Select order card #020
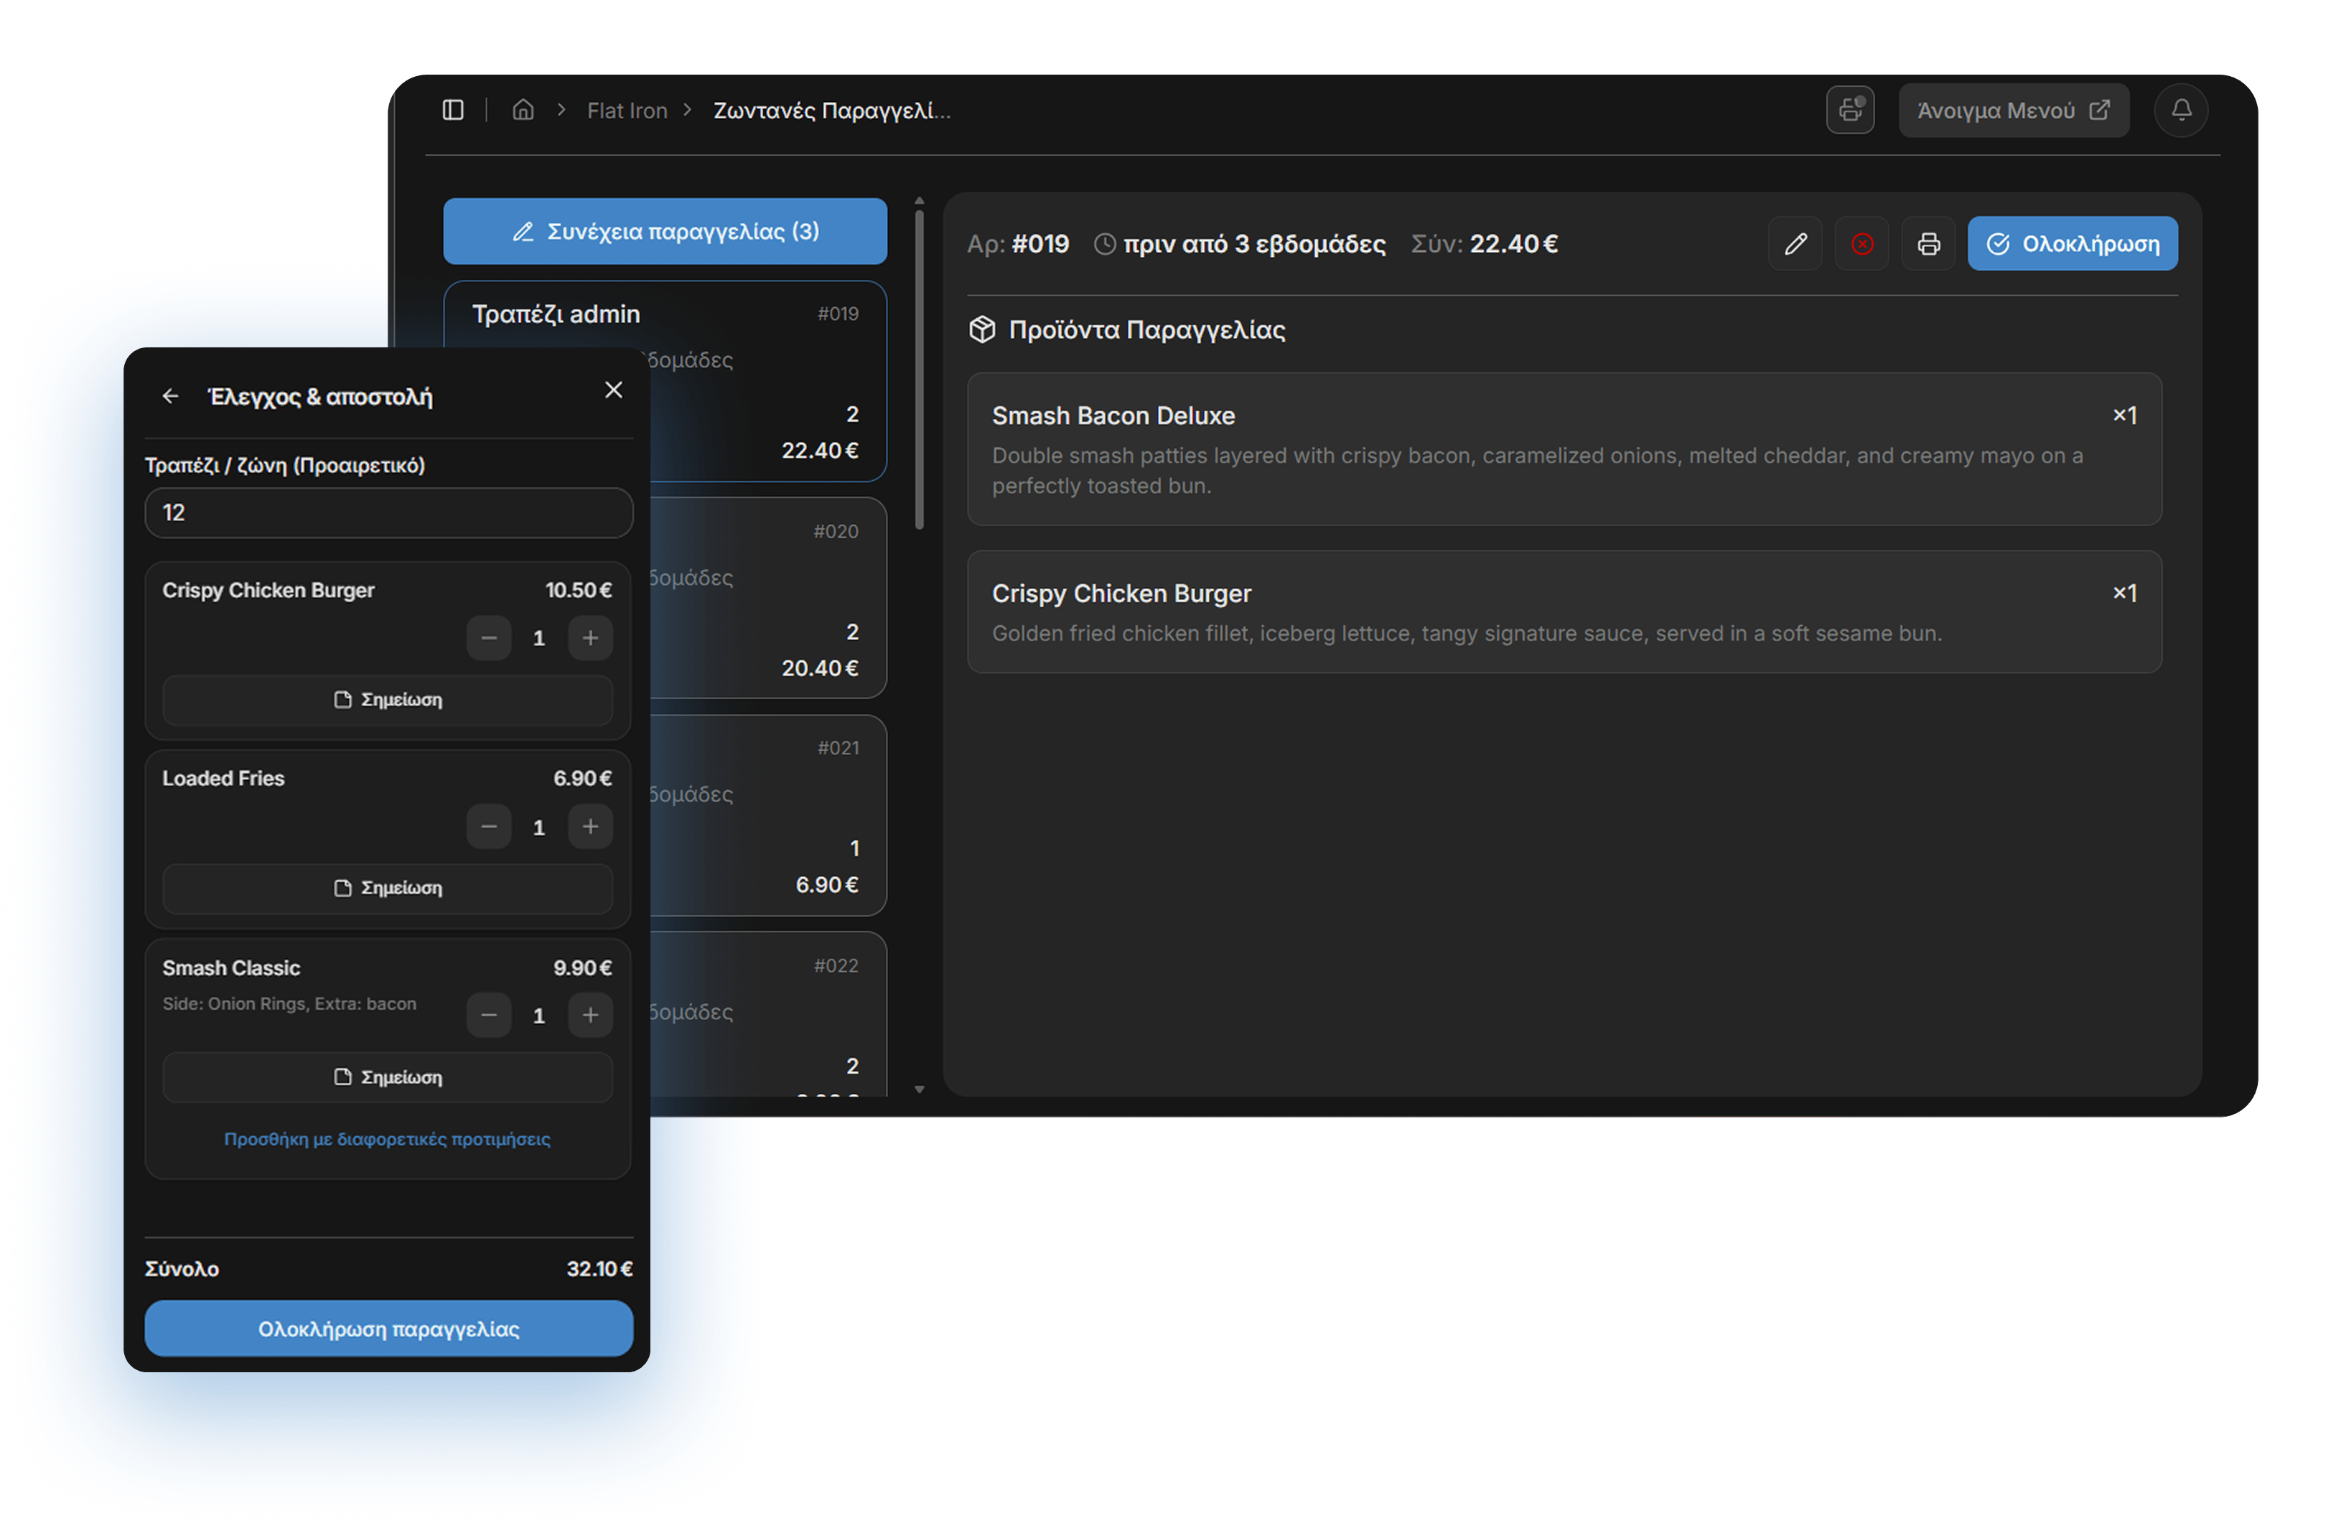This screenshot has width=2331, height=1528. click(769, 598)
